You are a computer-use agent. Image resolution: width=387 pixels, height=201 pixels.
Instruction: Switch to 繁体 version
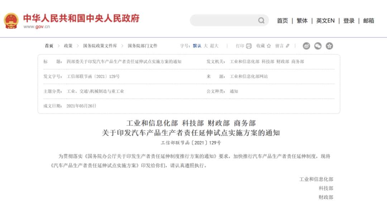click(302, 21)
